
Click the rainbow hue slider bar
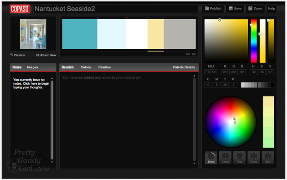coord(254,41)
